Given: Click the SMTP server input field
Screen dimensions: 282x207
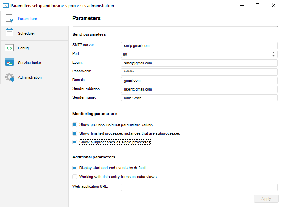Looking at the screenshot, I should click(x=199, y=45).
